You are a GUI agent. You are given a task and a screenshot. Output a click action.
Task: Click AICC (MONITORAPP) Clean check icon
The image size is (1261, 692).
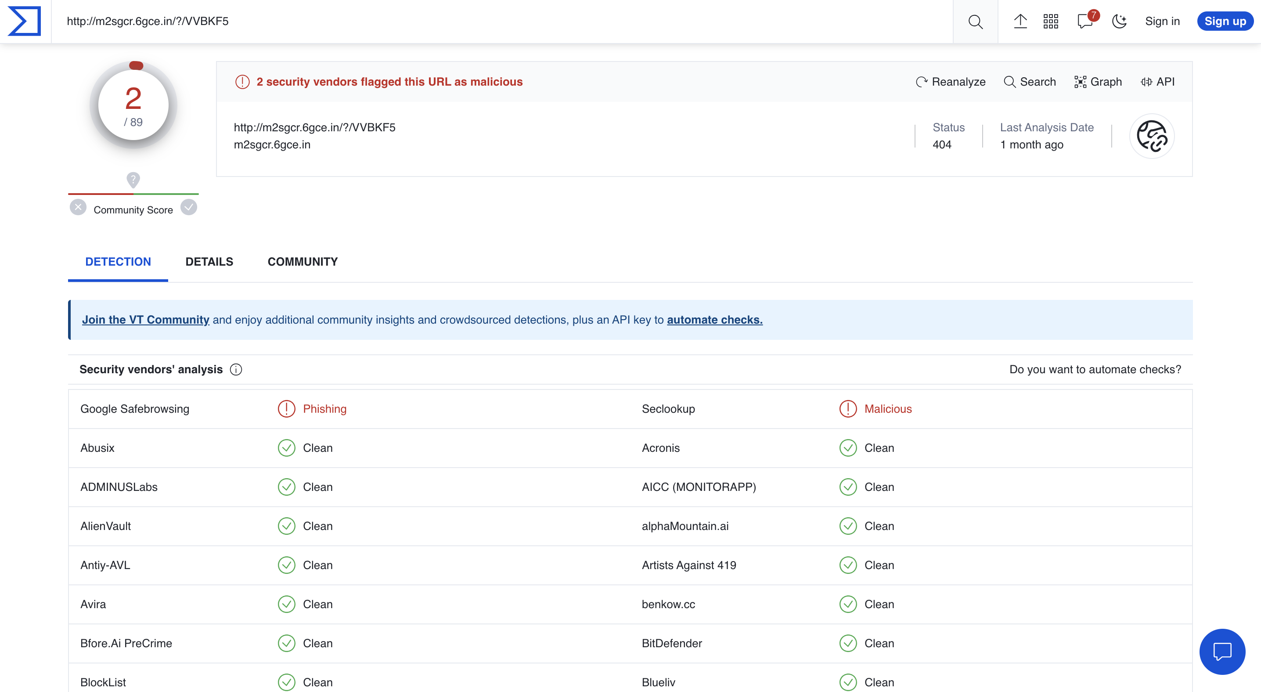click(848, 487)
